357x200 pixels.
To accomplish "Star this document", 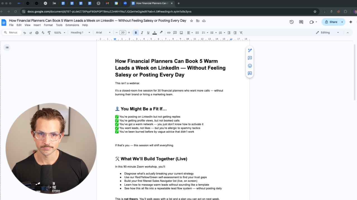I will click(192, 21).
